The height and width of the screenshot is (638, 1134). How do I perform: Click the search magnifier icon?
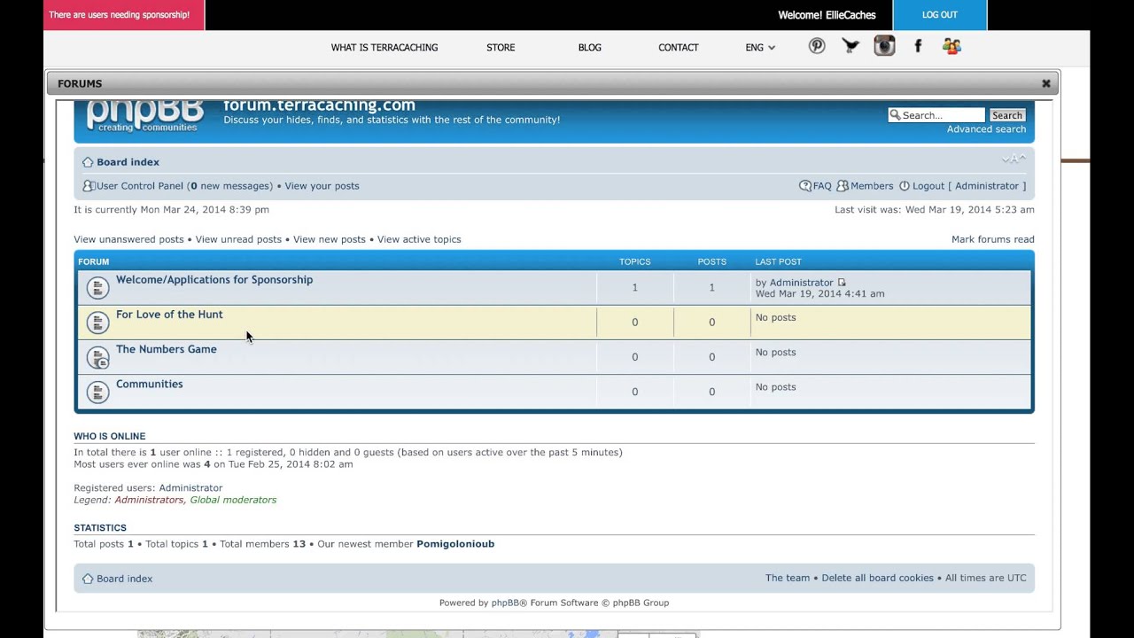point(895,115)
